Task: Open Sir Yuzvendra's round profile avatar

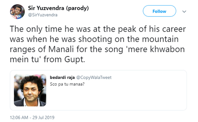Action: [17, 12]
